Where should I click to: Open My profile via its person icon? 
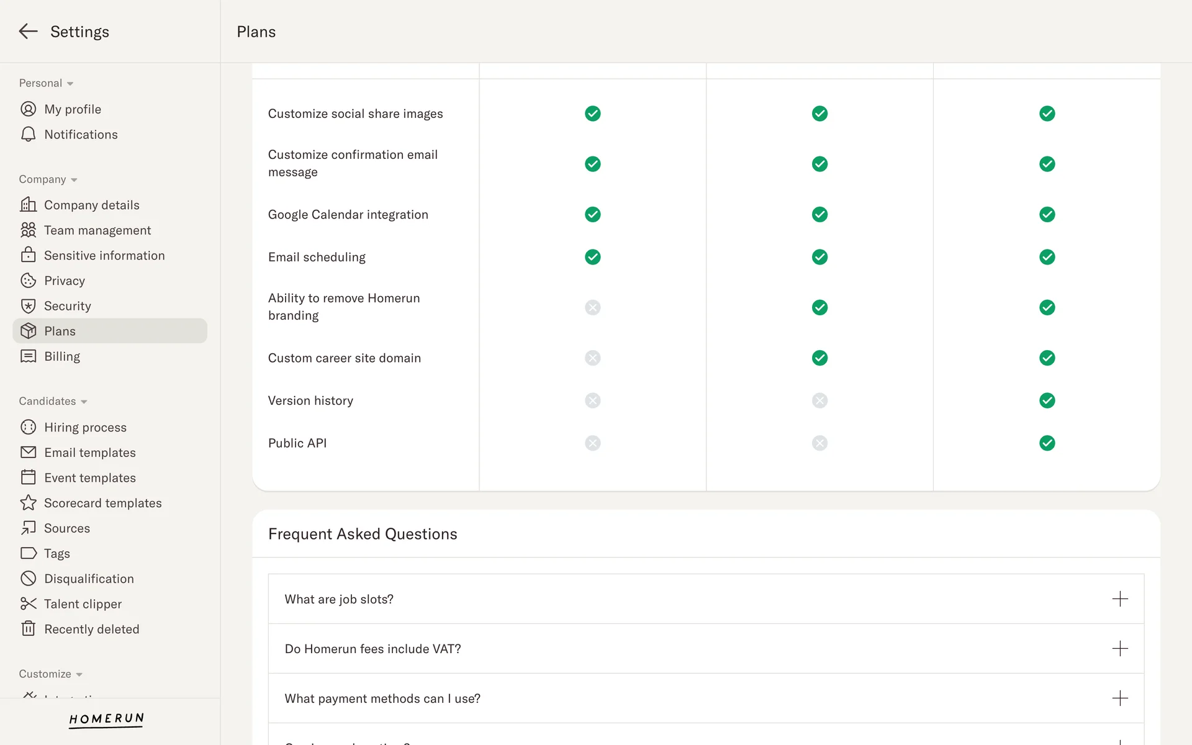[x=28, y=109]
